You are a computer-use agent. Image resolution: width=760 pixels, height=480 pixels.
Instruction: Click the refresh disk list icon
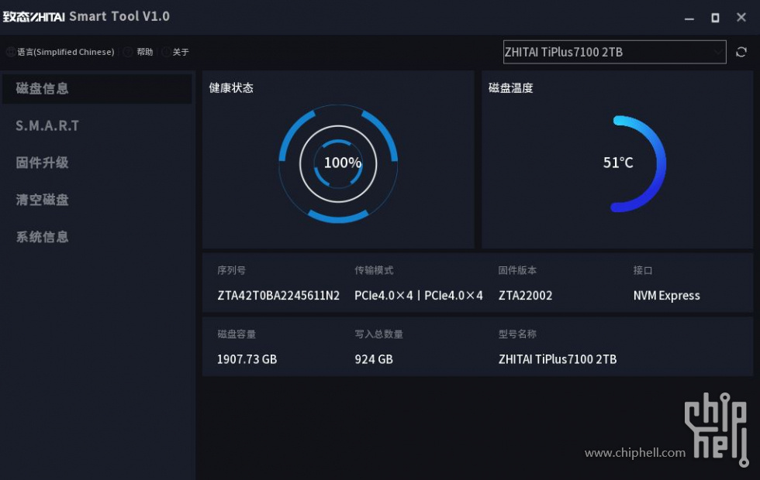(741, 52)
